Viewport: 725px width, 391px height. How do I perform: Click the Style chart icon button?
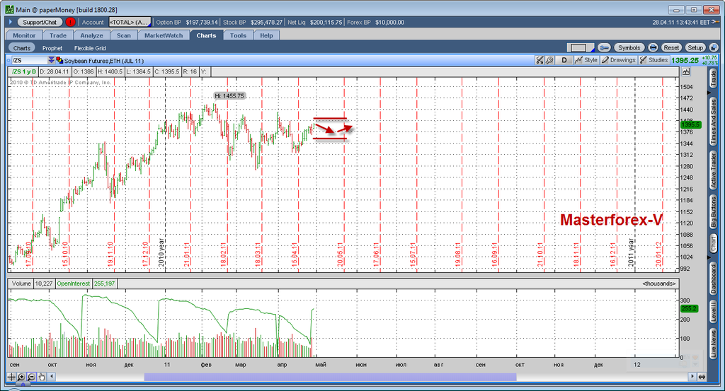586,60
